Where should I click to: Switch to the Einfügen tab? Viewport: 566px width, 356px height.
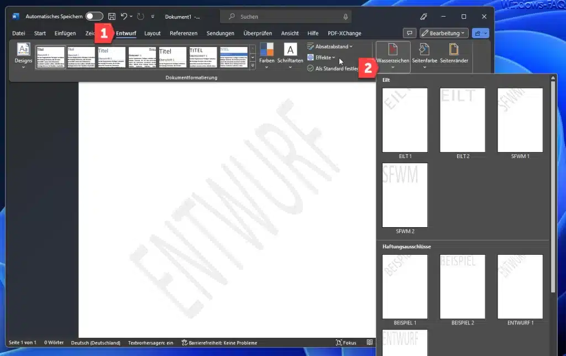65,33
